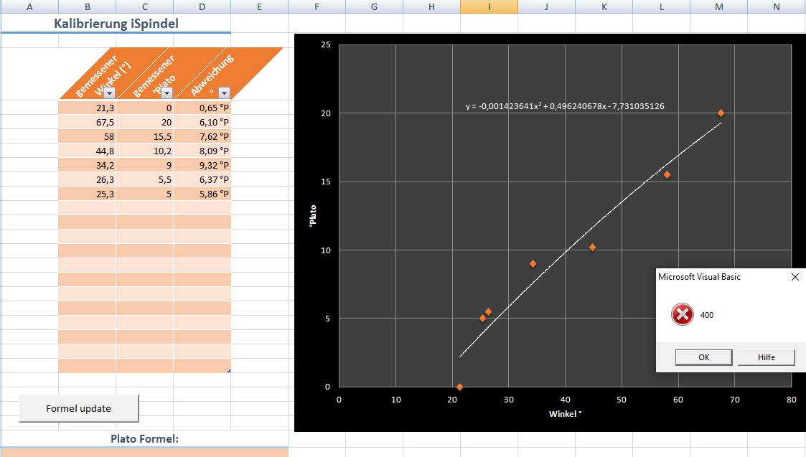Screen dimensions: 806x457
Task: Click the red error icon in dialog
Action: 683,314
